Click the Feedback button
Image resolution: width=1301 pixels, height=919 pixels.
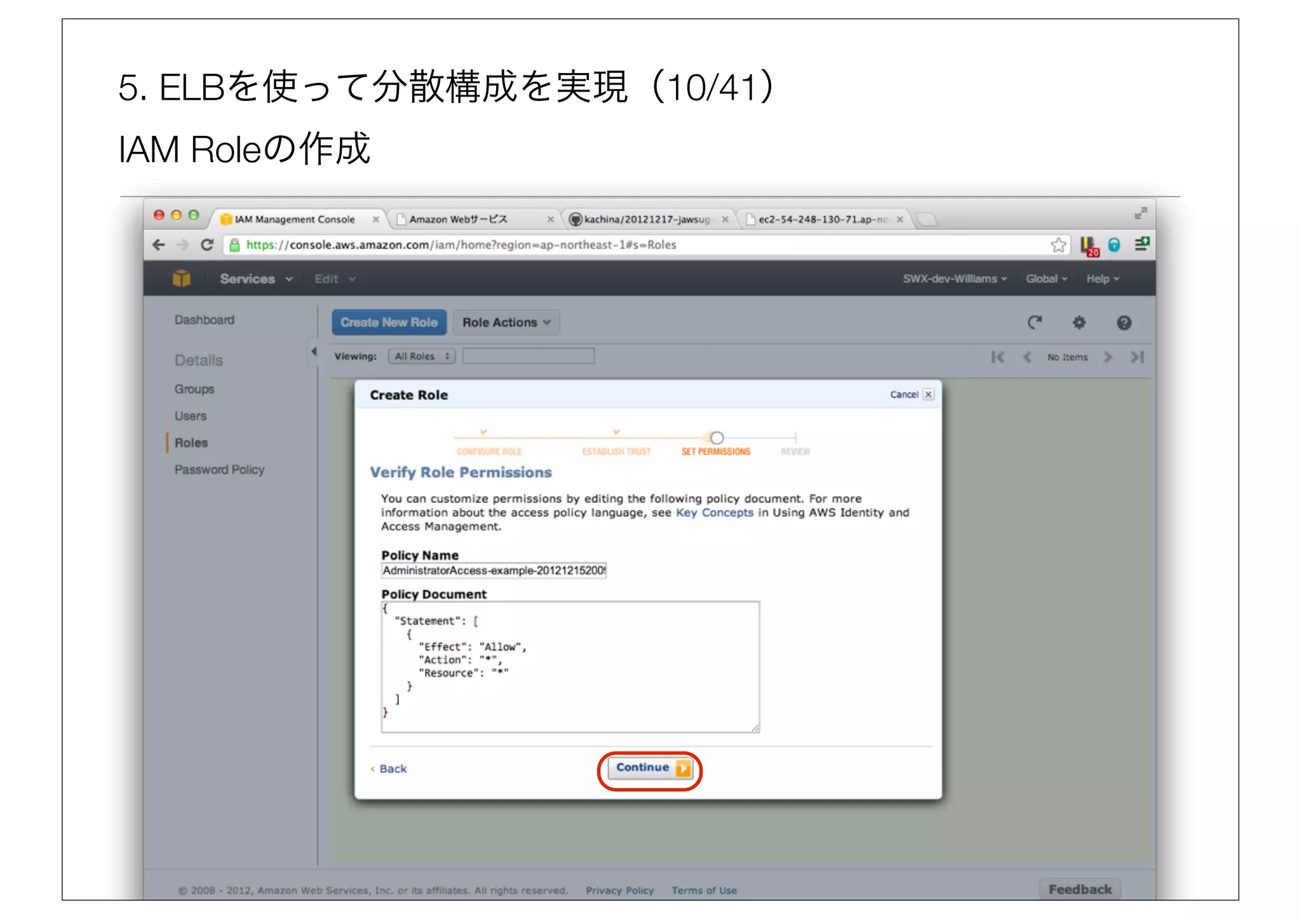tap(1080, 890)
